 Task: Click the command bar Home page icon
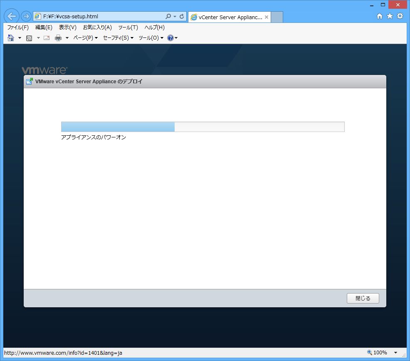pyautogui.click(x=11, y=38)
